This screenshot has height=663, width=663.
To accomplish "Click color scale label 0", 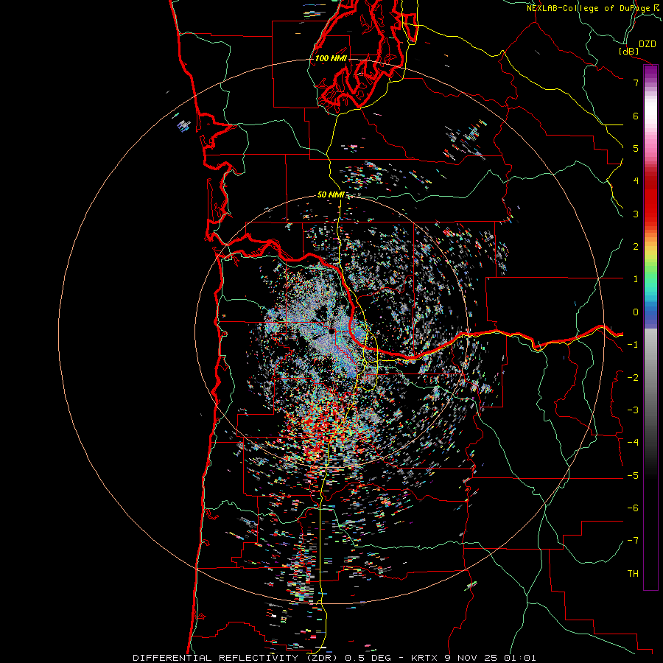I will pyautogui.click(x=636, y=312).
